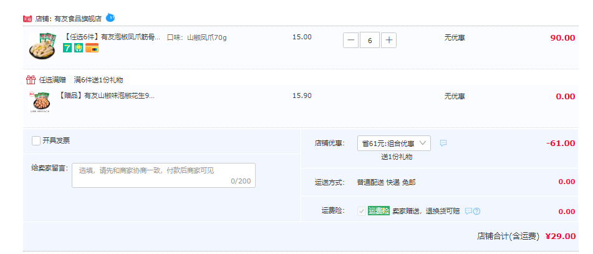Click the 任选满赠 label
Screen dimensions: 593x254
pyautogui.click(x=52, y=80)
